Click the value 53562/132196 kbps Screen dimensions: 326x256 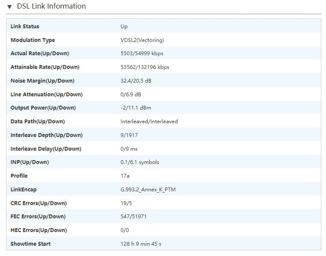pyautogui.click(x=145, y=67)
